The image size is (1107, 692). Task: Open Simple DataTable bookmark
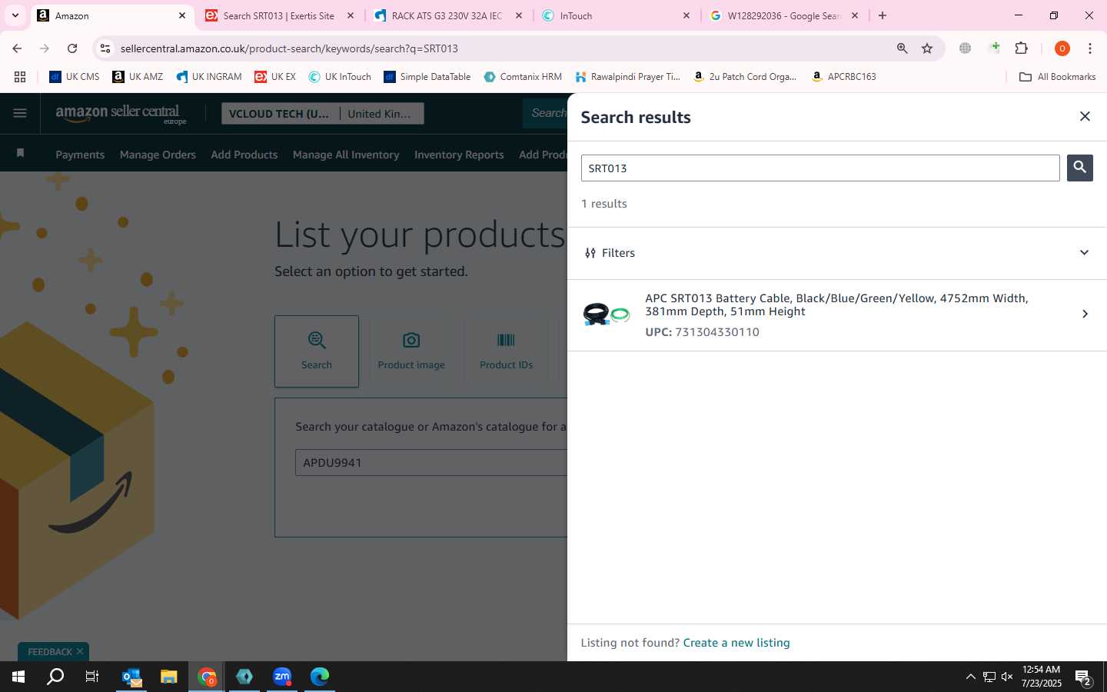pyautogui.click(x=427, y=77)
